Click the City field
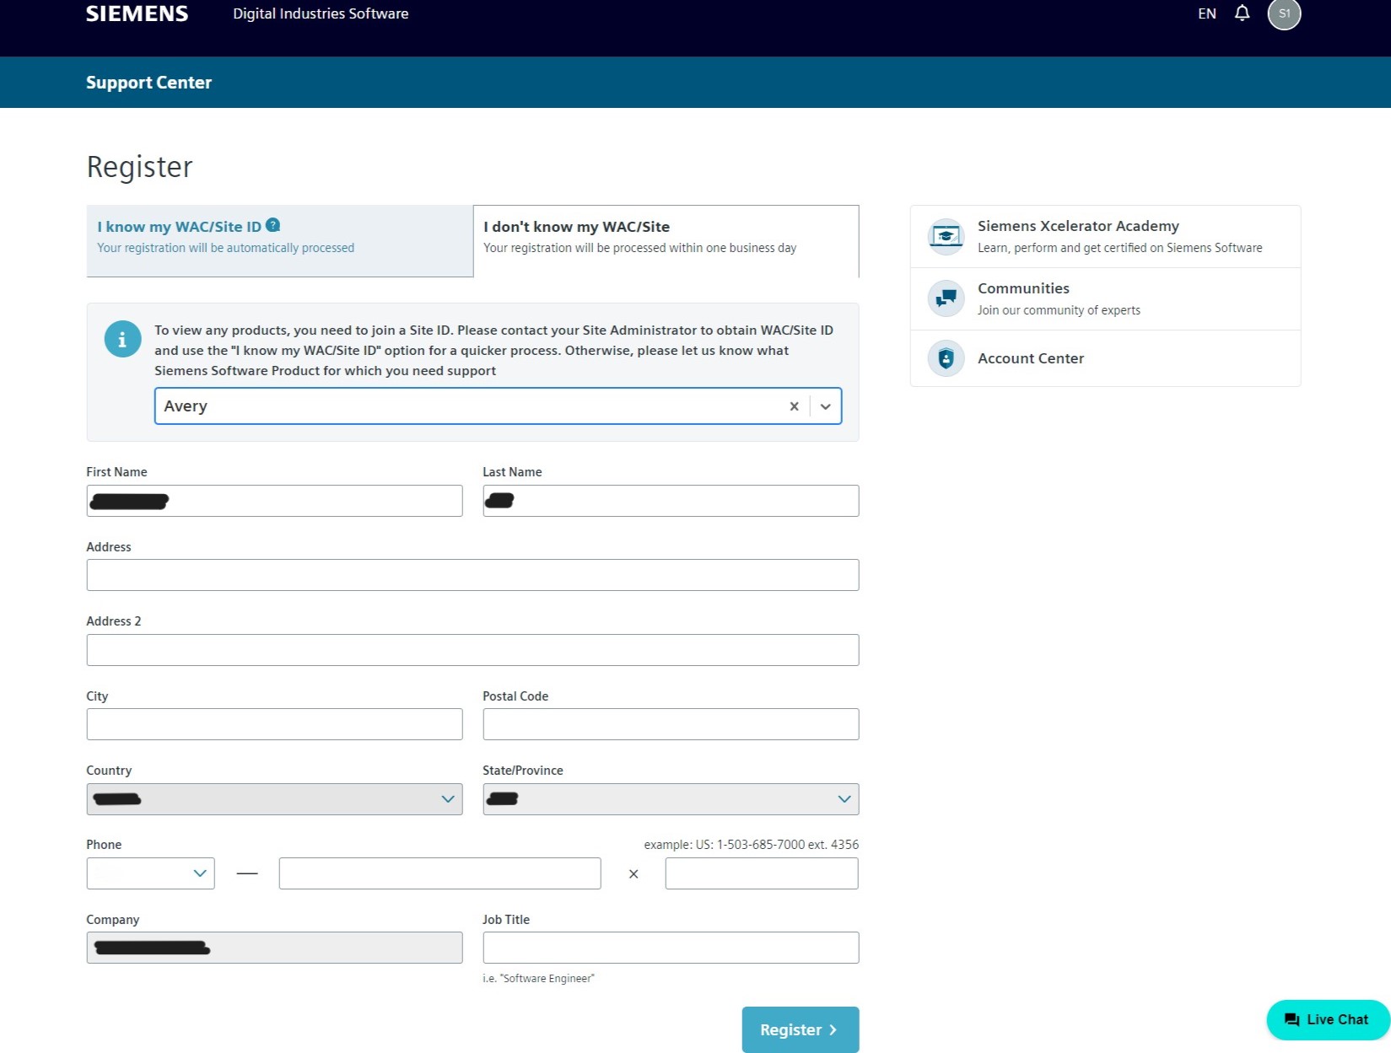Viewport: 1391px width, 1053px height. click(274, 724)
